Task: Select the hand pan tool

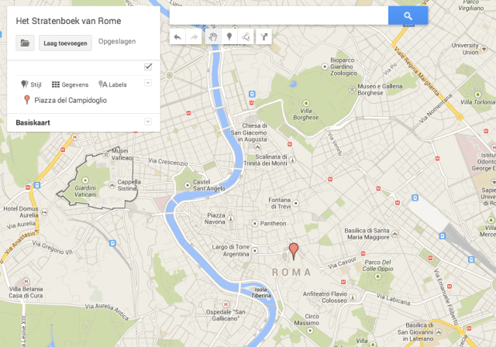Action: tap(212, 36)
